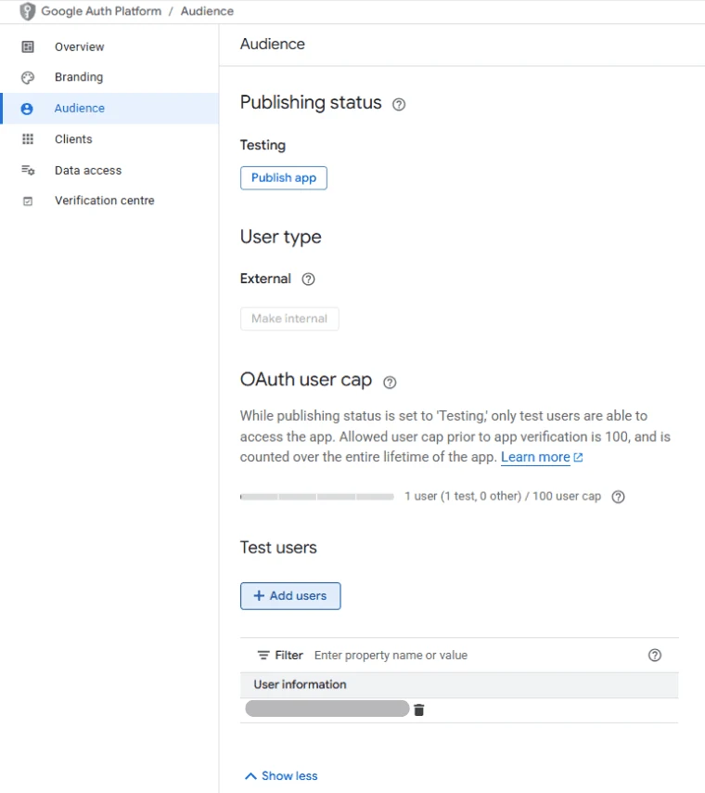Screen dimensions: 705x793
Task: Open the Overview menu item
Action: (110, 47)
